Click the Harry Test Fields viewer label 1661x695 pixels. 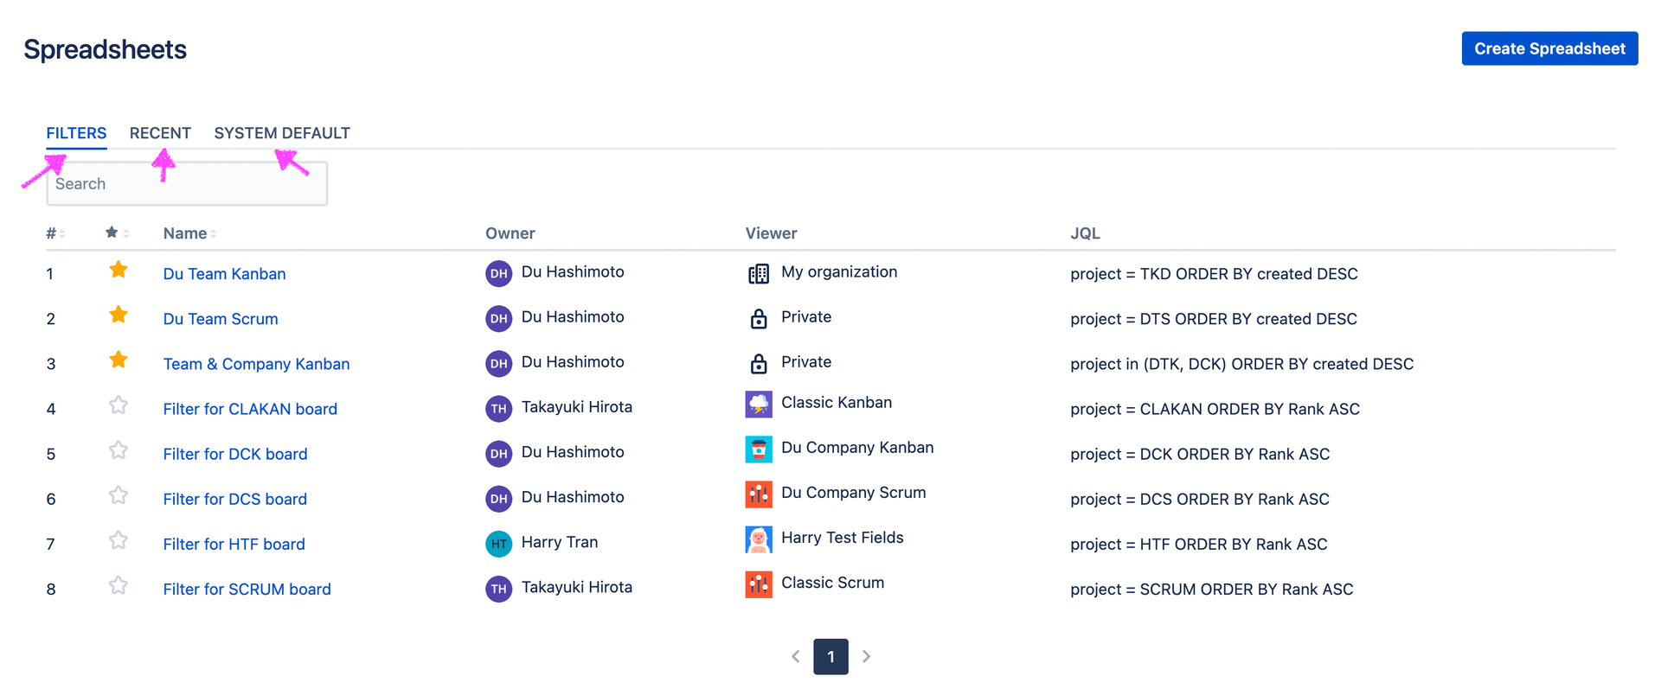pyautogui.click(x=843, y=538)
